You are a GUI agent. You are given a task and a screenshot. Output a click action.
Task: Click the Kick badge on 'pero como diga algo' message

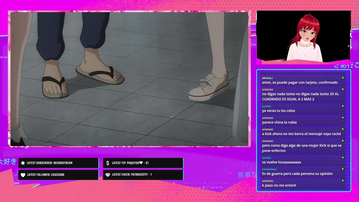(343, 141)
